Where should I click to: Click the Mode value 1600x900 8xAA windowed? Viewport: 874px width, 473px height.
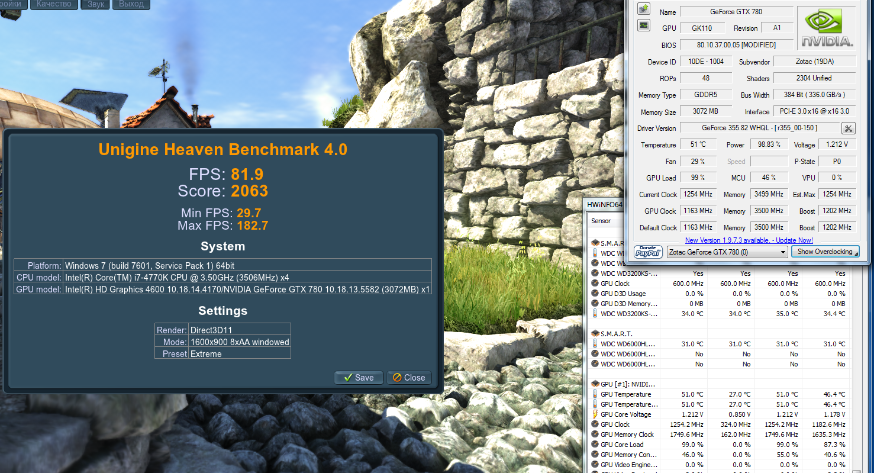(x=240, y=342)
